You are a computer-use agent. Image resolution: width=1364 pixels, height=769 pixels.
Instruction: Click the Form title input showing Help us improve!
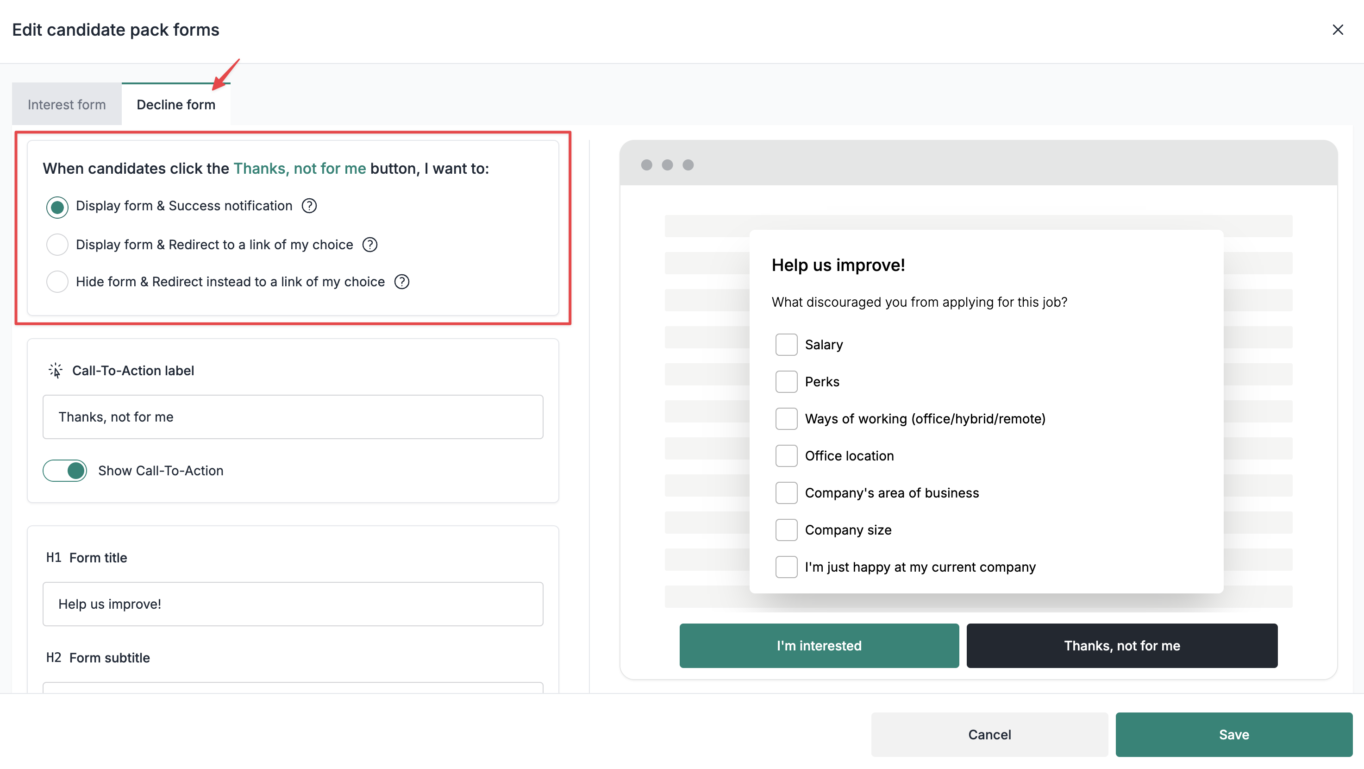coord(292,604)
